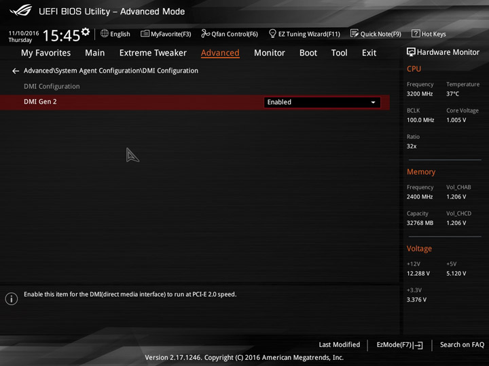The image size is (489, 366).
Task: Click the English language button
Action: 115,34
